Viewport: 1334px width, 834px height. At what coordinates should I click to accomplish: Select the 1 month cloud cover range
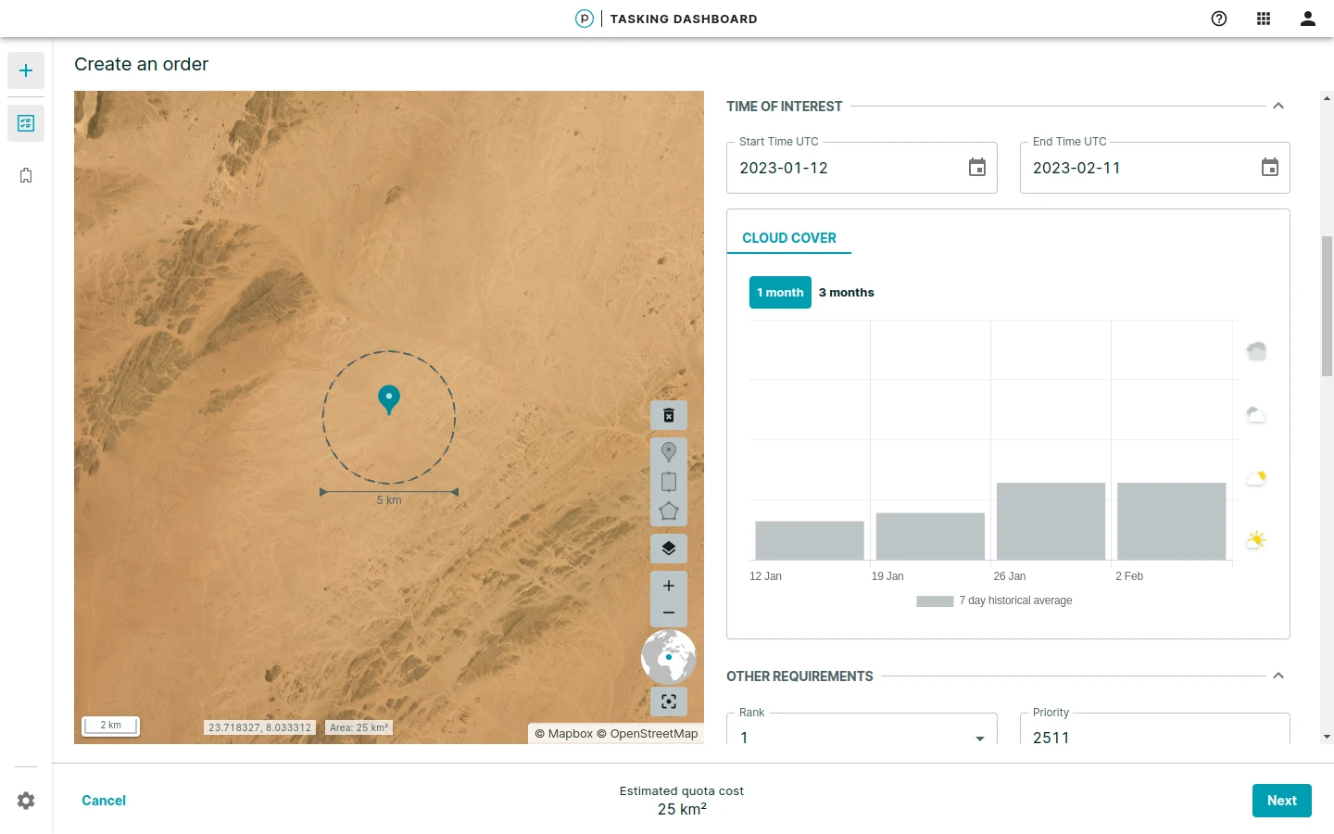point(780,292)
